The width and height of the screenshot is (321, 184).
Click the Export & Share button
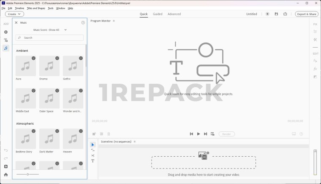[x=307, y=14]
